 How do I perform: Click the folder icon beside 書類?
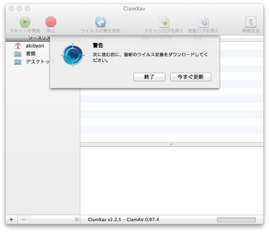[18, 54]
